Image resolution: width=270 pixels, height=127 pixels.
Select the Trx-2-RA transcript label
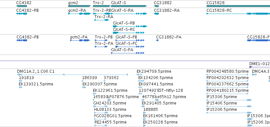coord(104,17)
